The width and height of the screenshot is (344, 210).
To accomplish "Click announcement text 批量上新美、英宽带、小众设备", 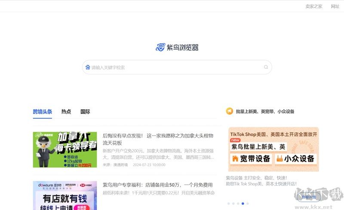I will 265,111.
